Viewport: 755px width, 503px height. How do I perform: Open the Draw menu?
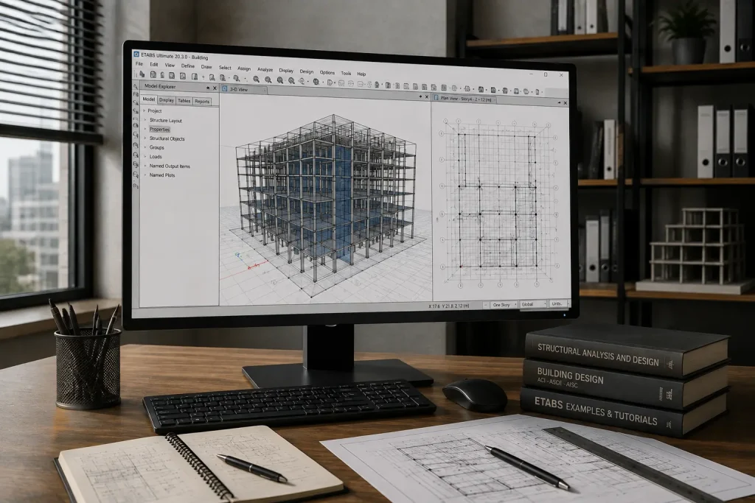(206, 67)
